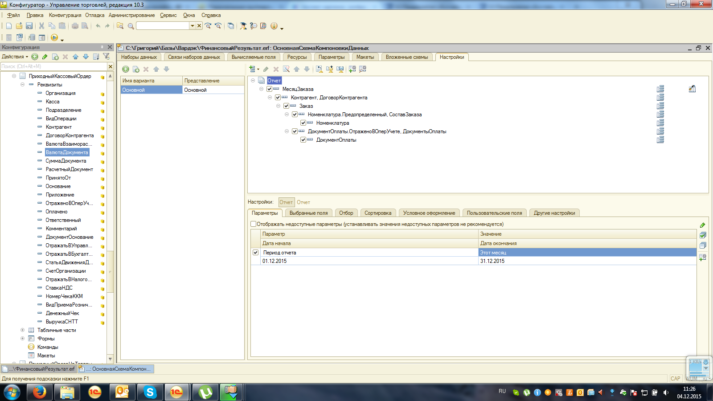
Task: Open the Действия dropdown menu
Action: coord(15,57)
